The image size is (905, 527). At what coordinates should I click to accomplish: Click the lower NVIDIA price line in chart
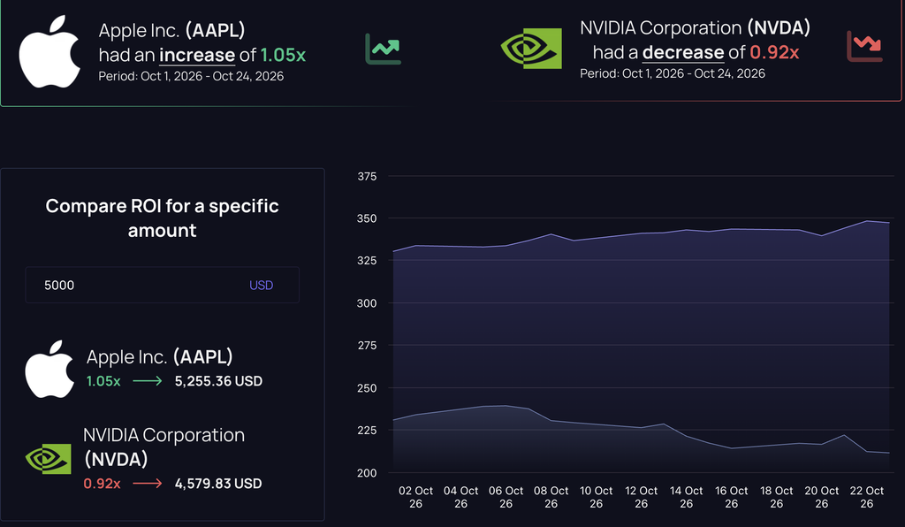pos(641,427)
